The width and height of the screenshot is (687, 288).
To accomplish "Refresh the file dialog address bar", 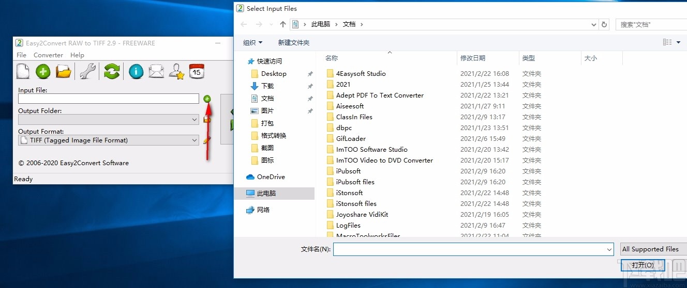I will tap(604, 24).
